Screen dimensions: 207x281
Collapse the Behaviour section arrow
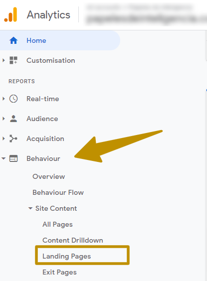coord(3,158)
